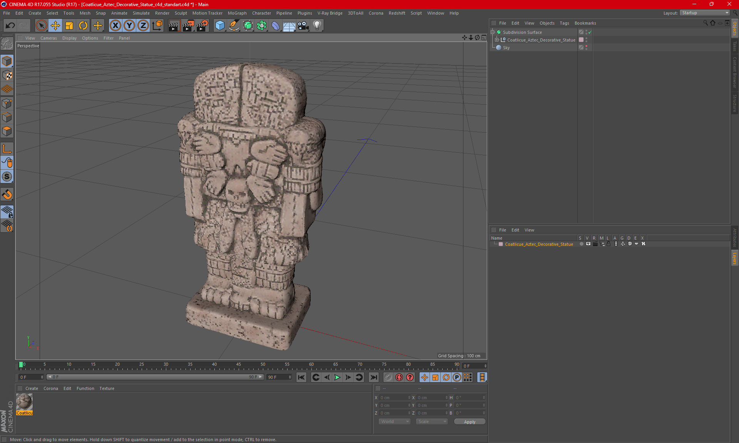
Task: Toggle Sky object visibility dots
Action: tap(586, 47)
